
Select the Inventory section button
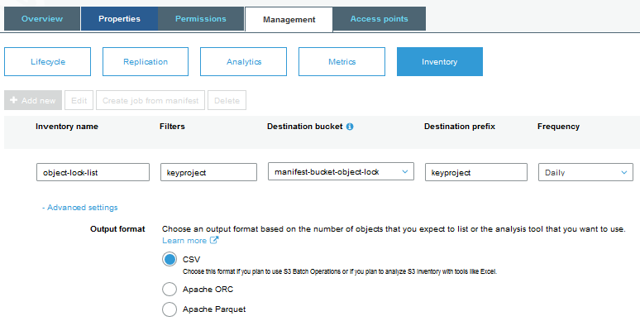click(x=440, y=62)
